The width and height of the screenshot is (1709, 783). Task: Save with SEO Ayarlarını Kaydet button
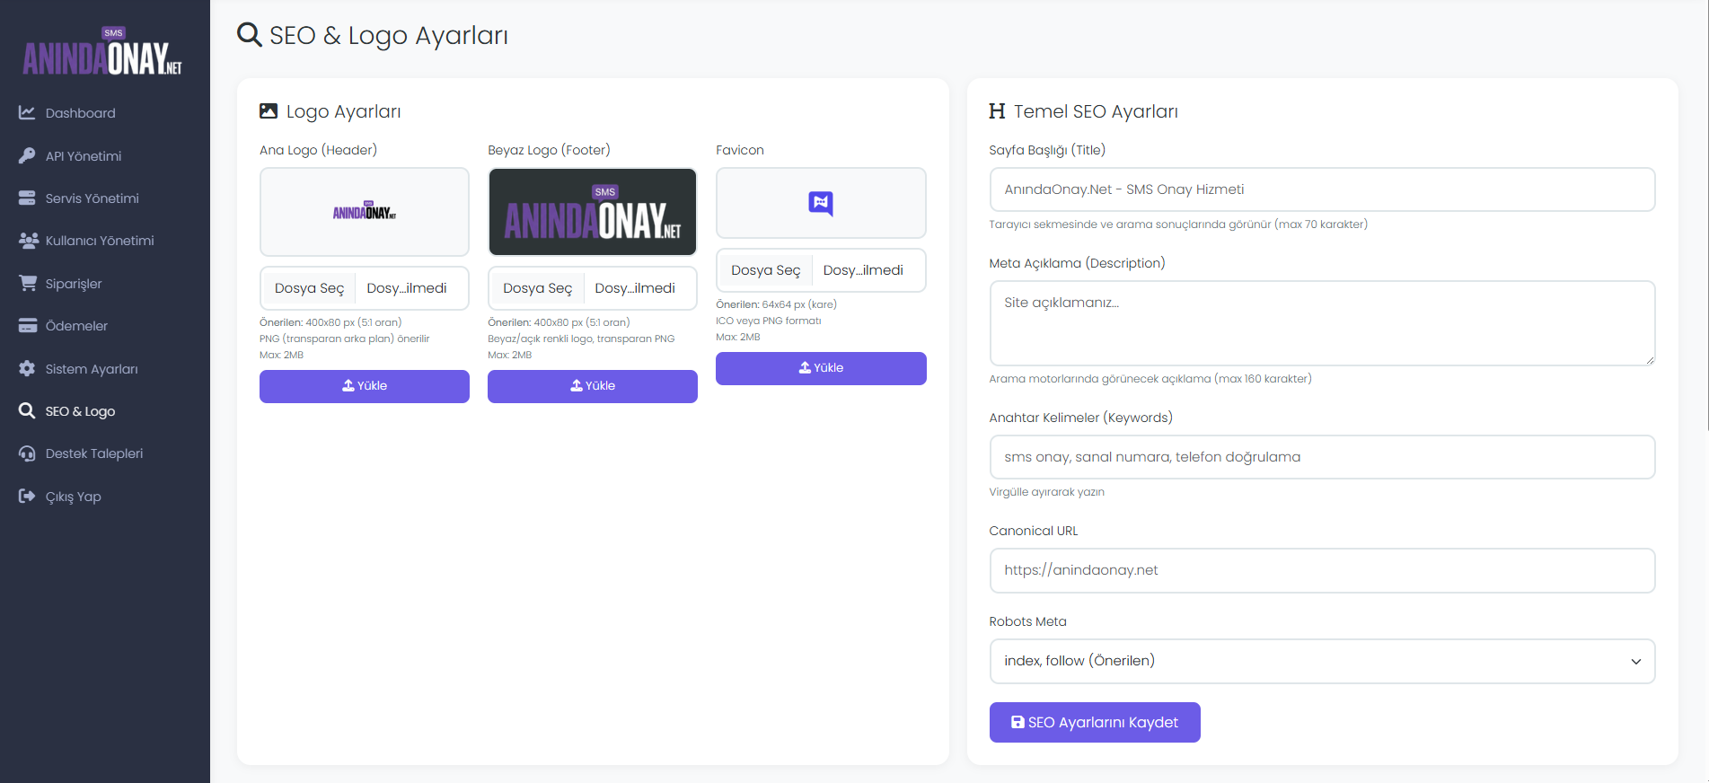(1095, 722)
